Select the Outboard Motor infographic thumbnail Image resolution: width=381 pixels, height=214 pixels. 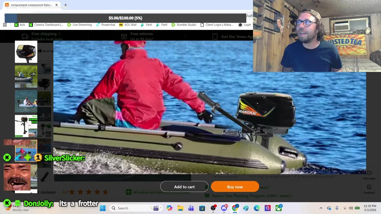[x=26, y=126]
